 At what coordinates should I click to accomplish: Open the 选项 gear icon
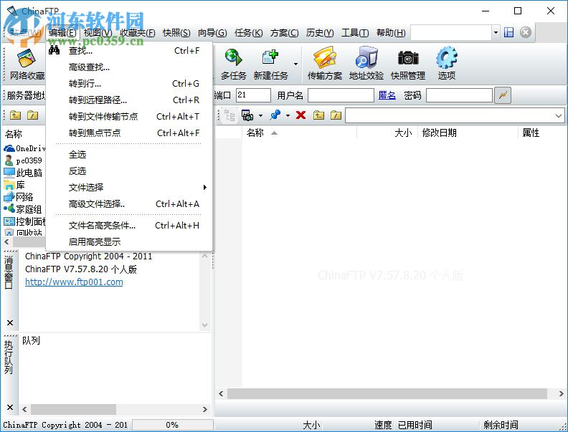(x=446, y=64)
